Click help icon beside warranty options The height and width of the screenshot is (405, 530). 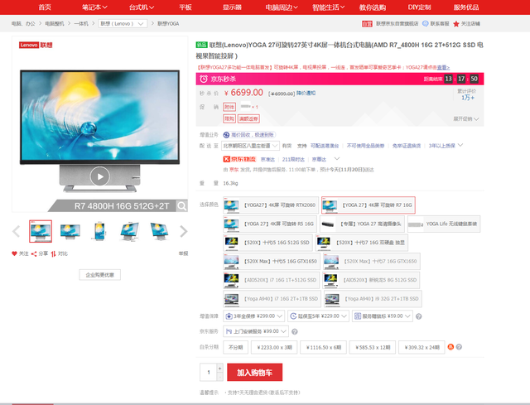click(x=418, y=316)
